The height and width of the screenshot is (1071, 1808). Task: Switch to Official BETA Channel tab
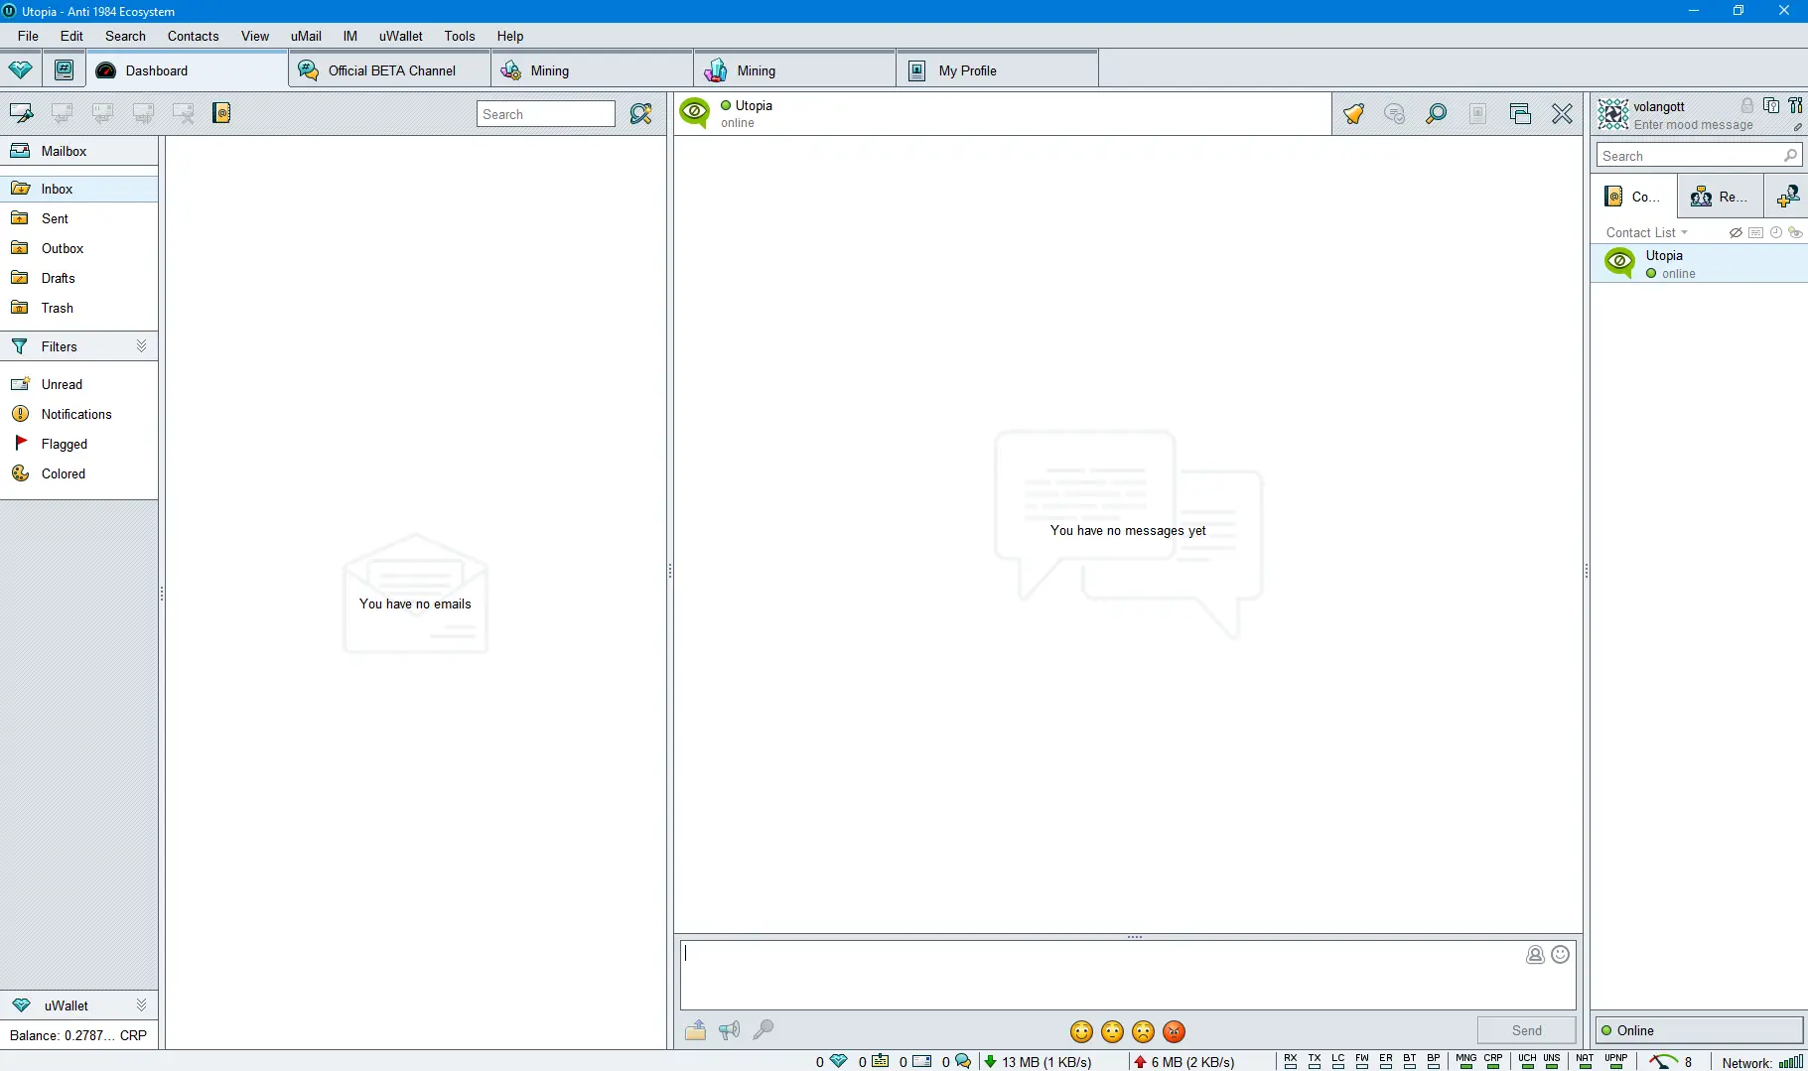coord(390,70)
